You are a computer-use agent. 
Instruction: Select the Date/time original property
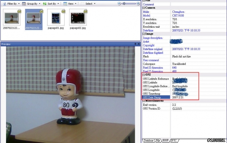184,49
